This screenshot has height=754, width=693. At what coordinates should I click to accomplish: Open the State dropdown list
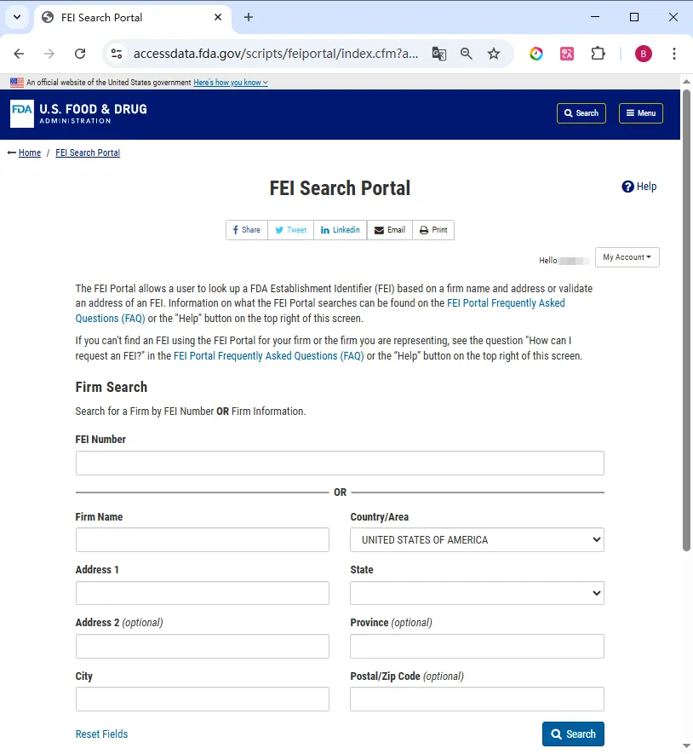coord(477,593)
